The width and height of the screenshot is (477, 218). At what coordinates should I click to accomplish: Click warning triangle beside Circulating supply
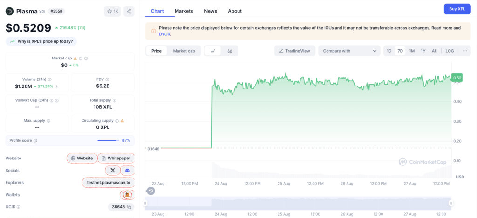tap(123, 120)
